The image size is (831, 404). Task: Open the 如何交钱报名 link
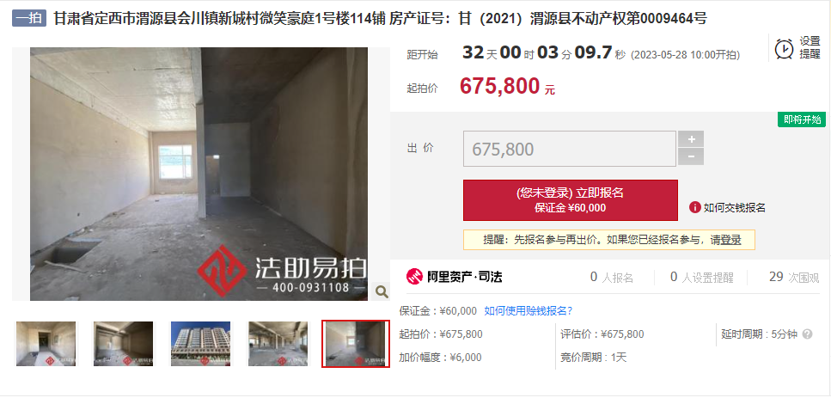point(734,208)
